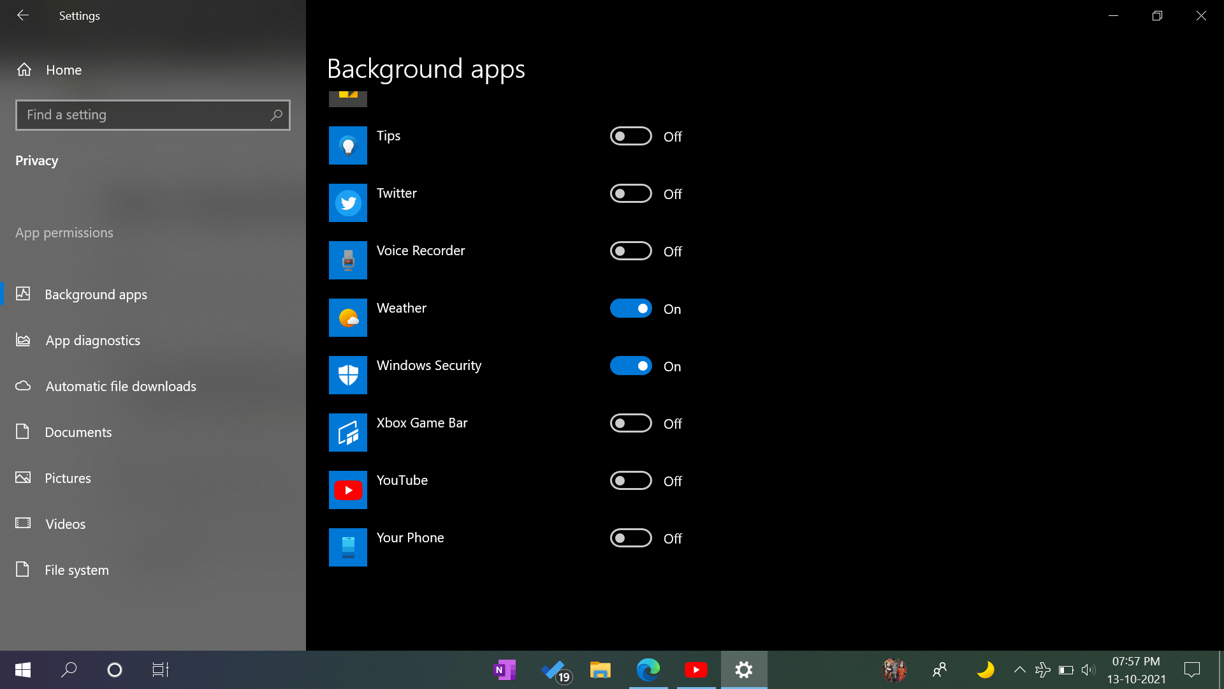Viewport: 1224px width, 689px height.
Task: Click the Twitter app icon
Action: 347,203
